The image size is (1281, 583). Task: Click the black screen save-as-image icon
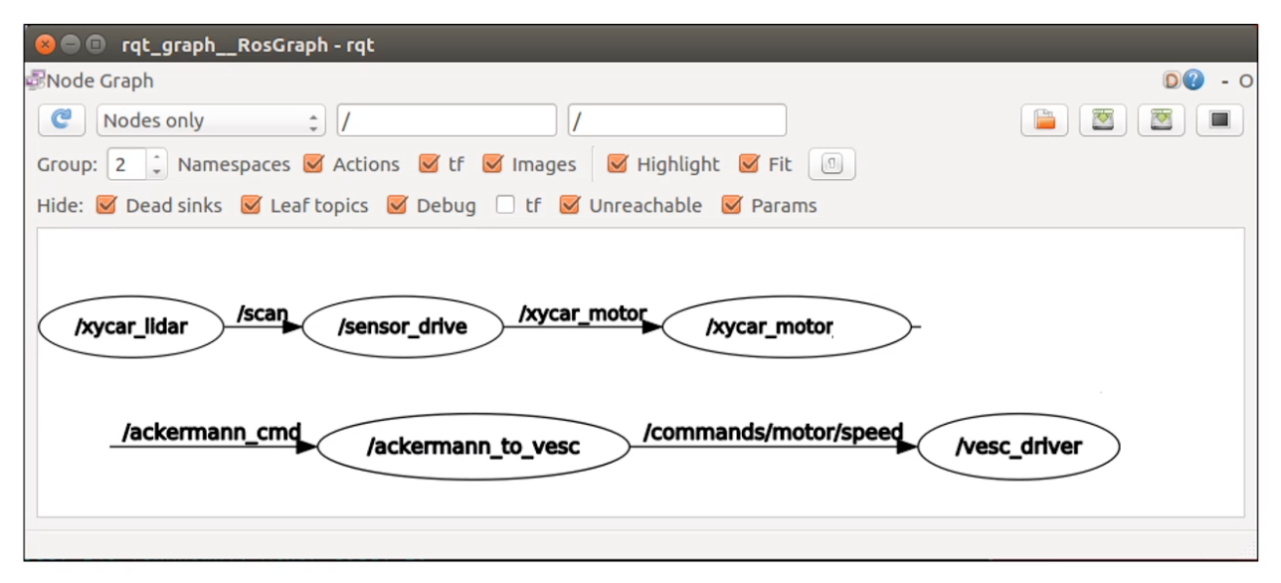click(1220, 120)
